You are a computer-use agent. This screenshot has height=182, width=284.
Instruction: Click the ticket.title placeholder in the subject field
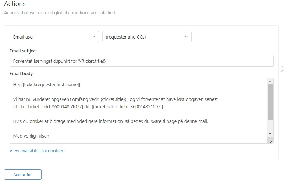(x=93, y=61)
